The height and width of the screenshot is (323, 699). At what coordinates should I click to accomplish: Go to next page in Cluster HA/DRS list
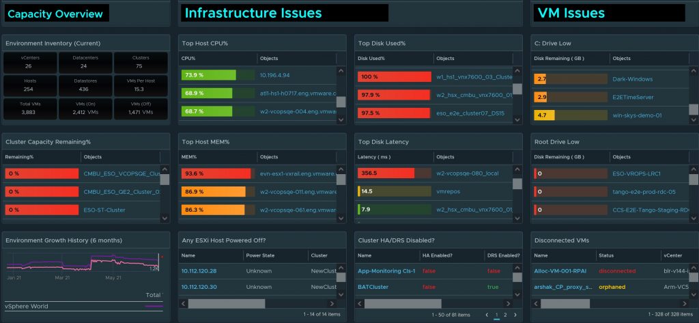coord(514,315)
